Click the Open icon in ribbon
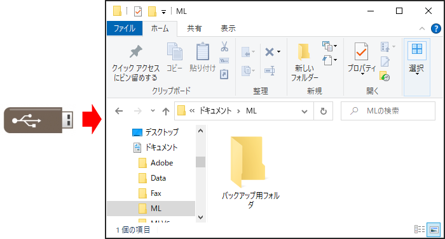445x239 pixels. tap(385, 46)
